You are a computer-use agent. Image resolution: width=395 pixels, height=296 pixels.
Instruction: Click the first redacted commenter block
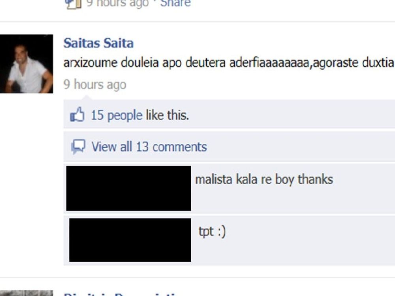[128, 188]
